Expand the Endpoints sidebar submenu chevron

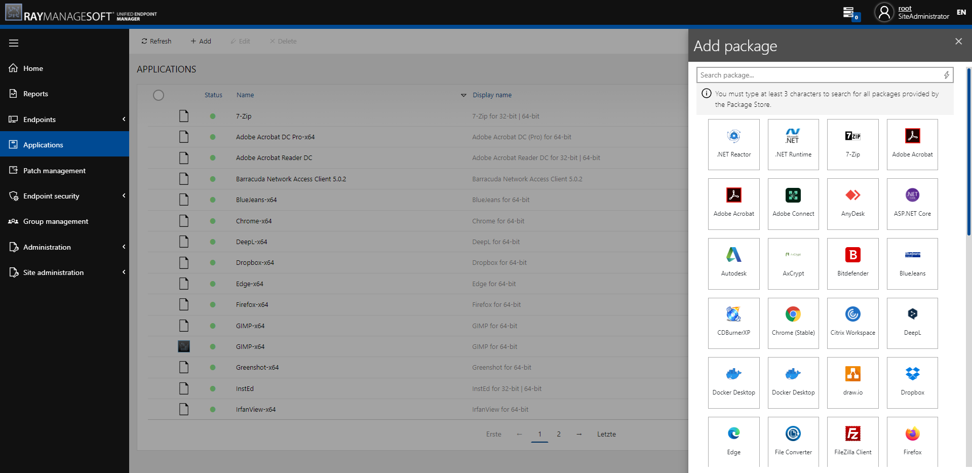[124, 119]
